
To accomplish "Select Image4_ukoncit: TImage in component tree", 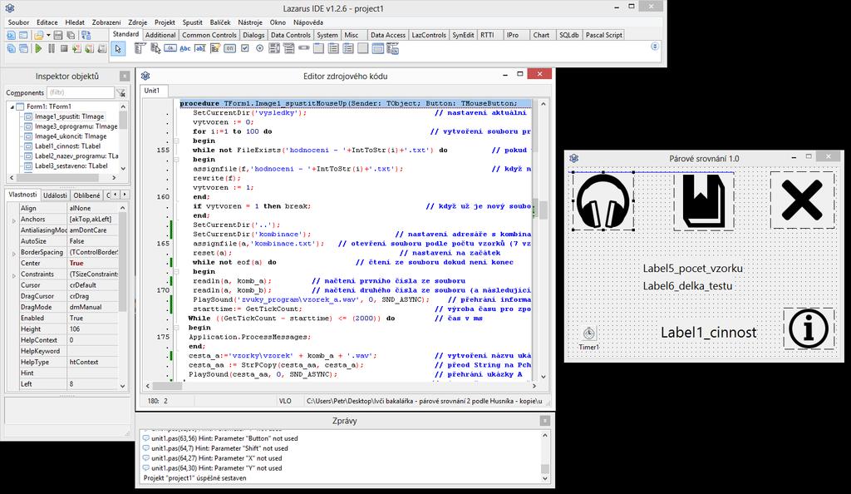I will pyautogui.click(x=71, y=136).
